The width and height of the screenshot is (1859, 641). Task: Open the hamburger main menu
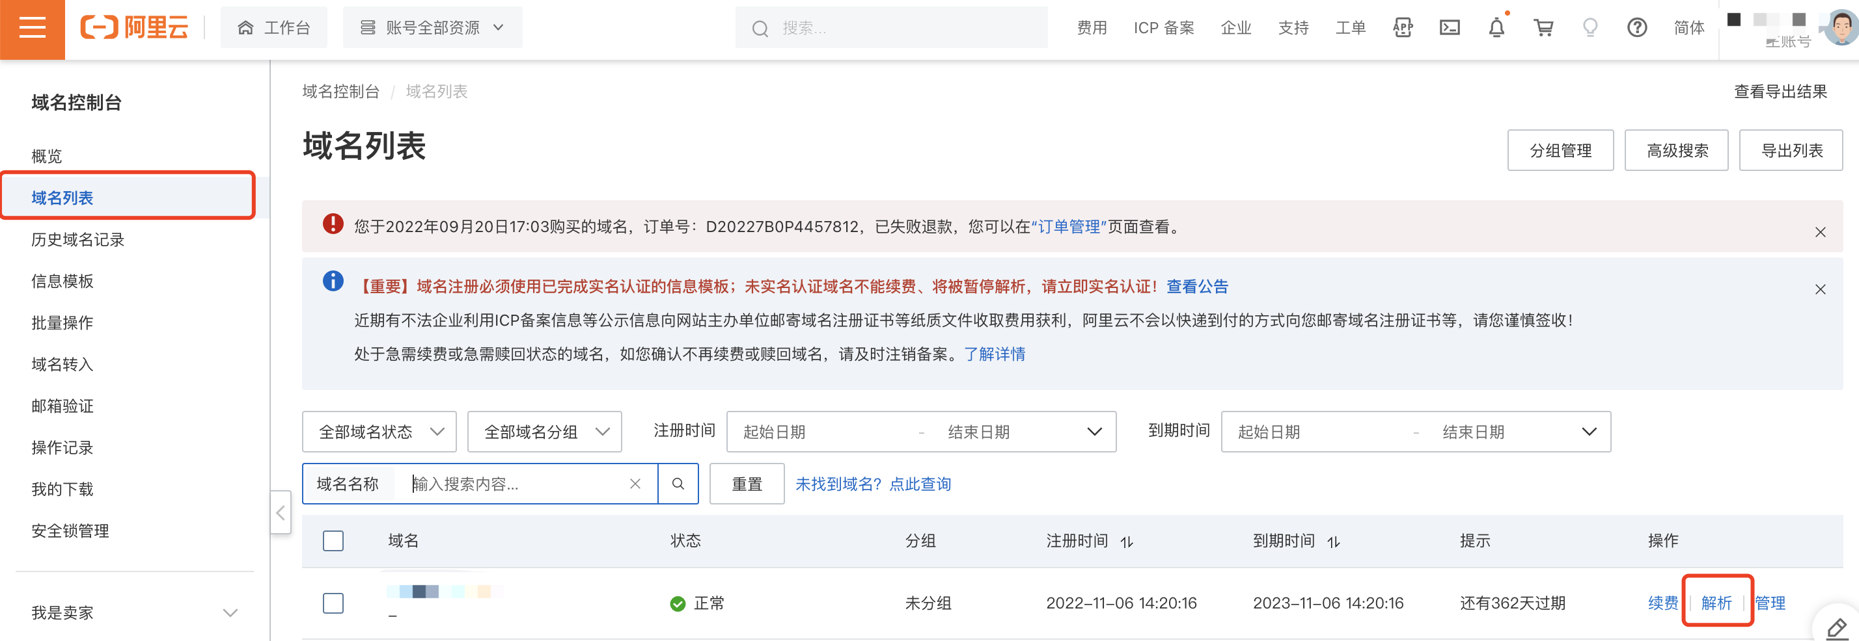tap(32, 29)
